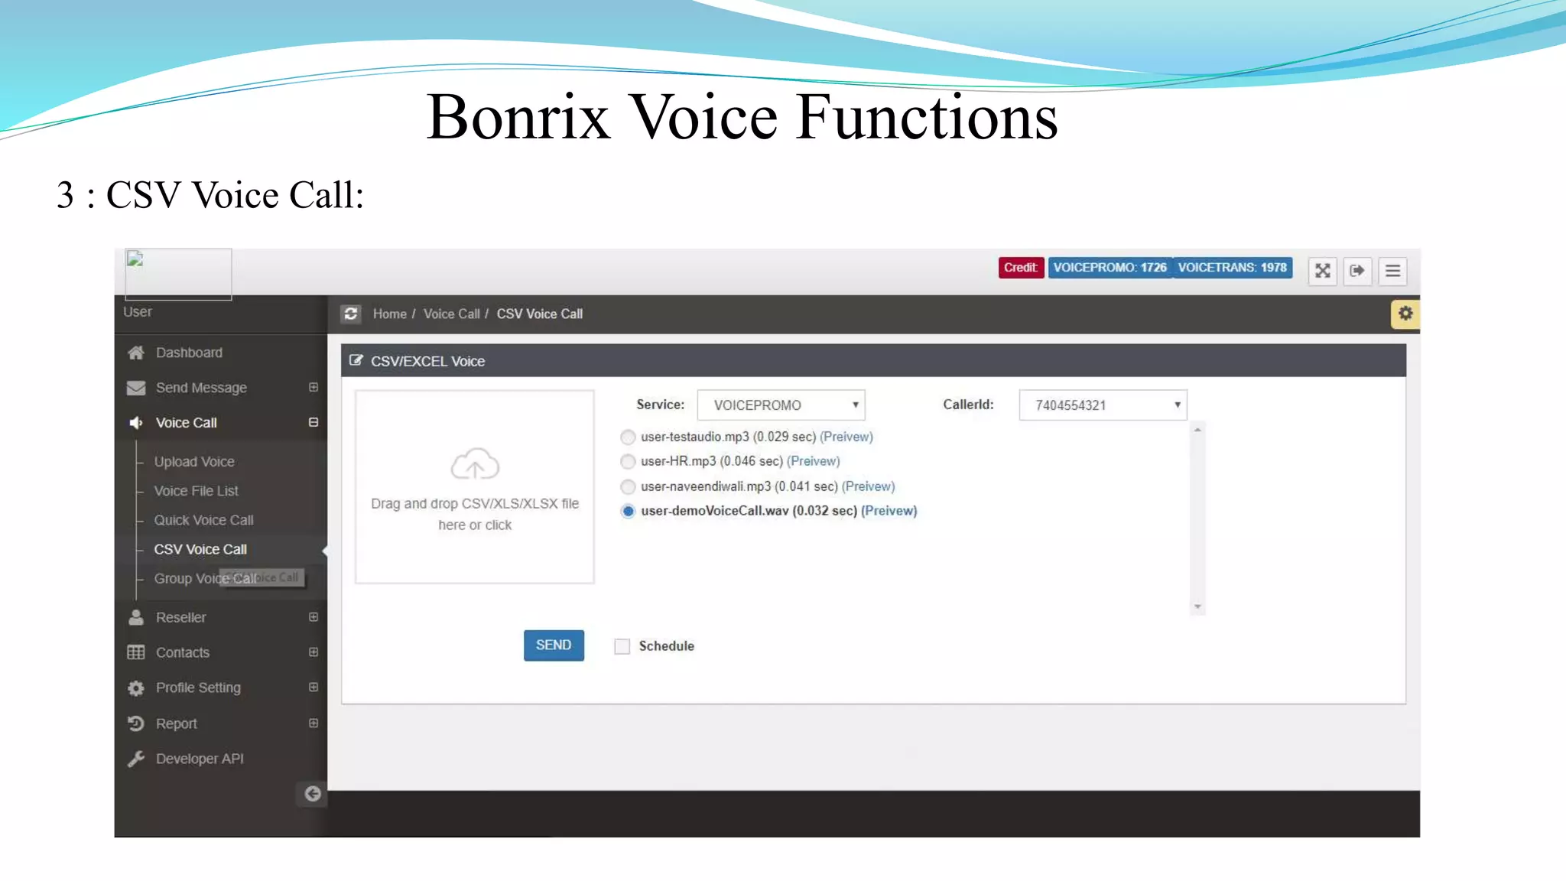
Task: Click the Schedule label text
Action: [x=667, y=646]
